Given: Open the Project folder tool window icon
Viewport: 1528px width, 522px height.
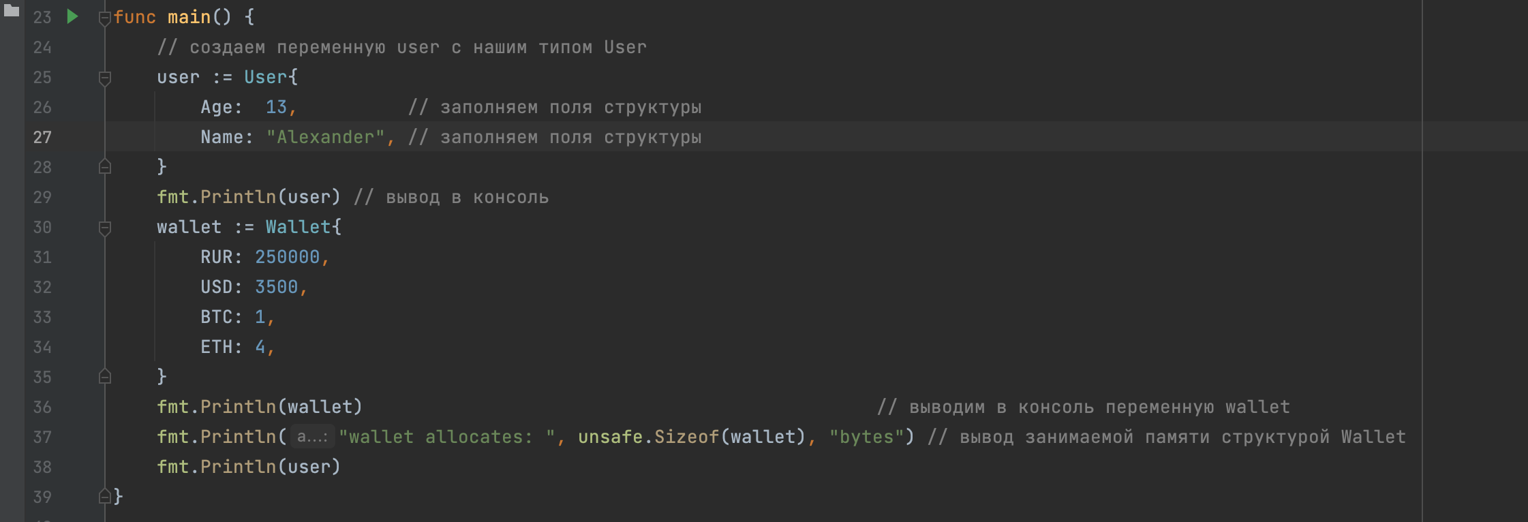Looking at the screenshot, I should click(12, 10).
